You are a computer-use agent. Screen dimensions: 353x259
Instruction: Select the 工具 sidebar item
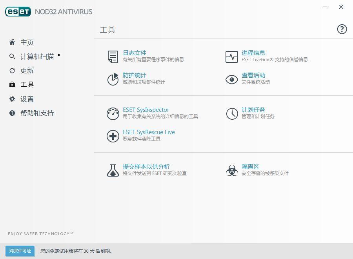[27, 85]
